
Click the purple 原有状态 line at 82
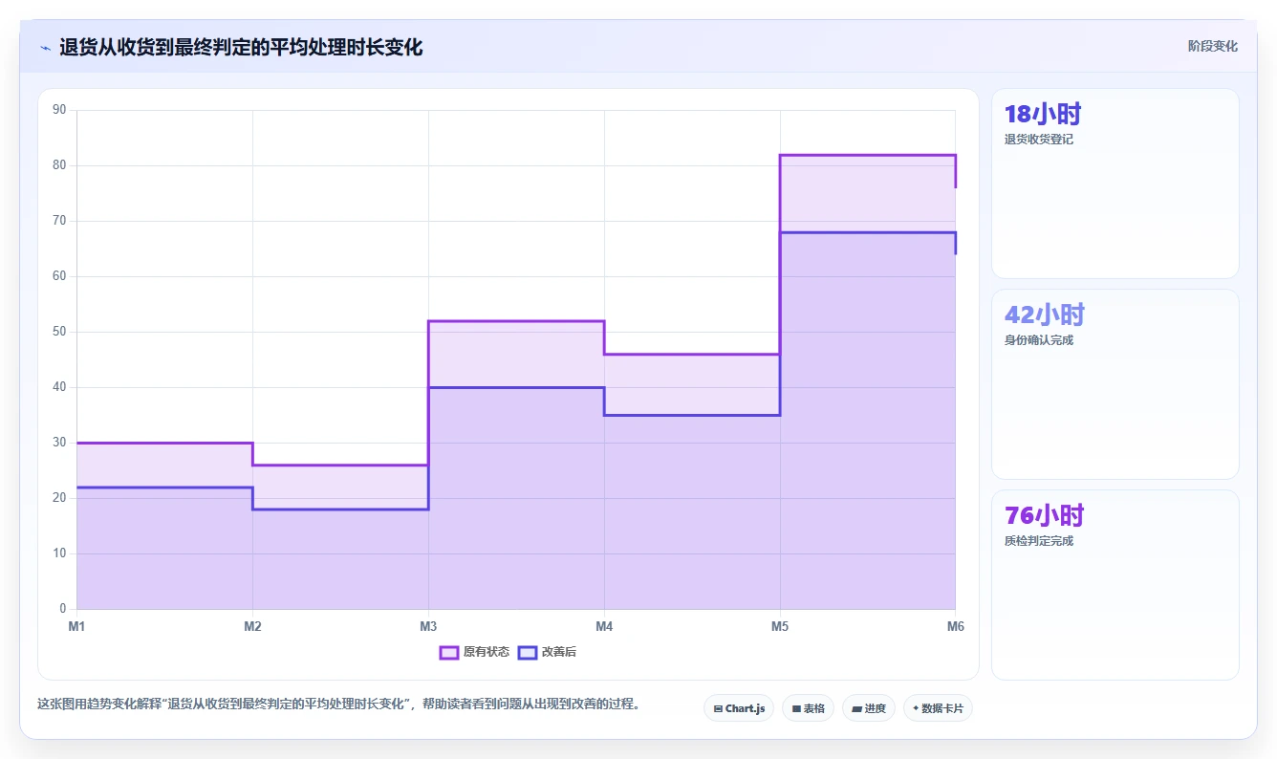pos(868,155)
